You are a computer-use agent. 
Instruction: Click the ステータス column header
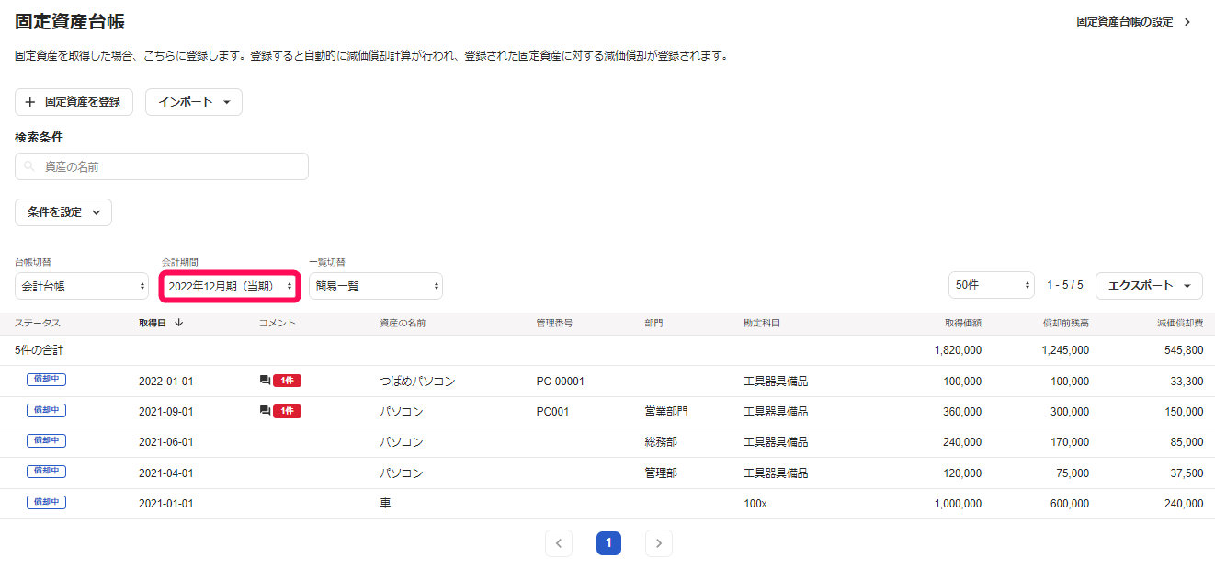(38, 323)
